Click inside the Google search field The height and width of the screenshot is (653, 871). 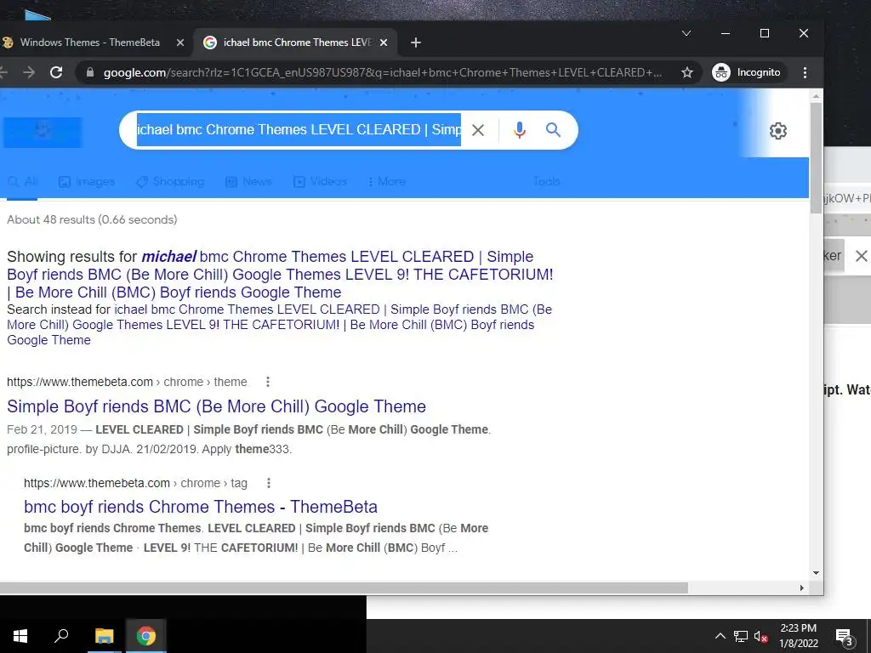point(299,130)
